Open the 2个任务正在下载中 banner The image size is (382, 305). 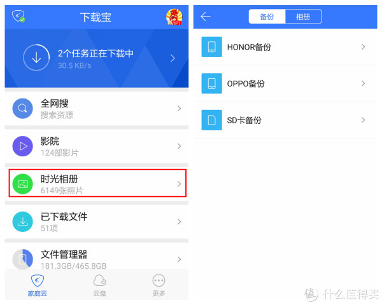tap(97, 58)
